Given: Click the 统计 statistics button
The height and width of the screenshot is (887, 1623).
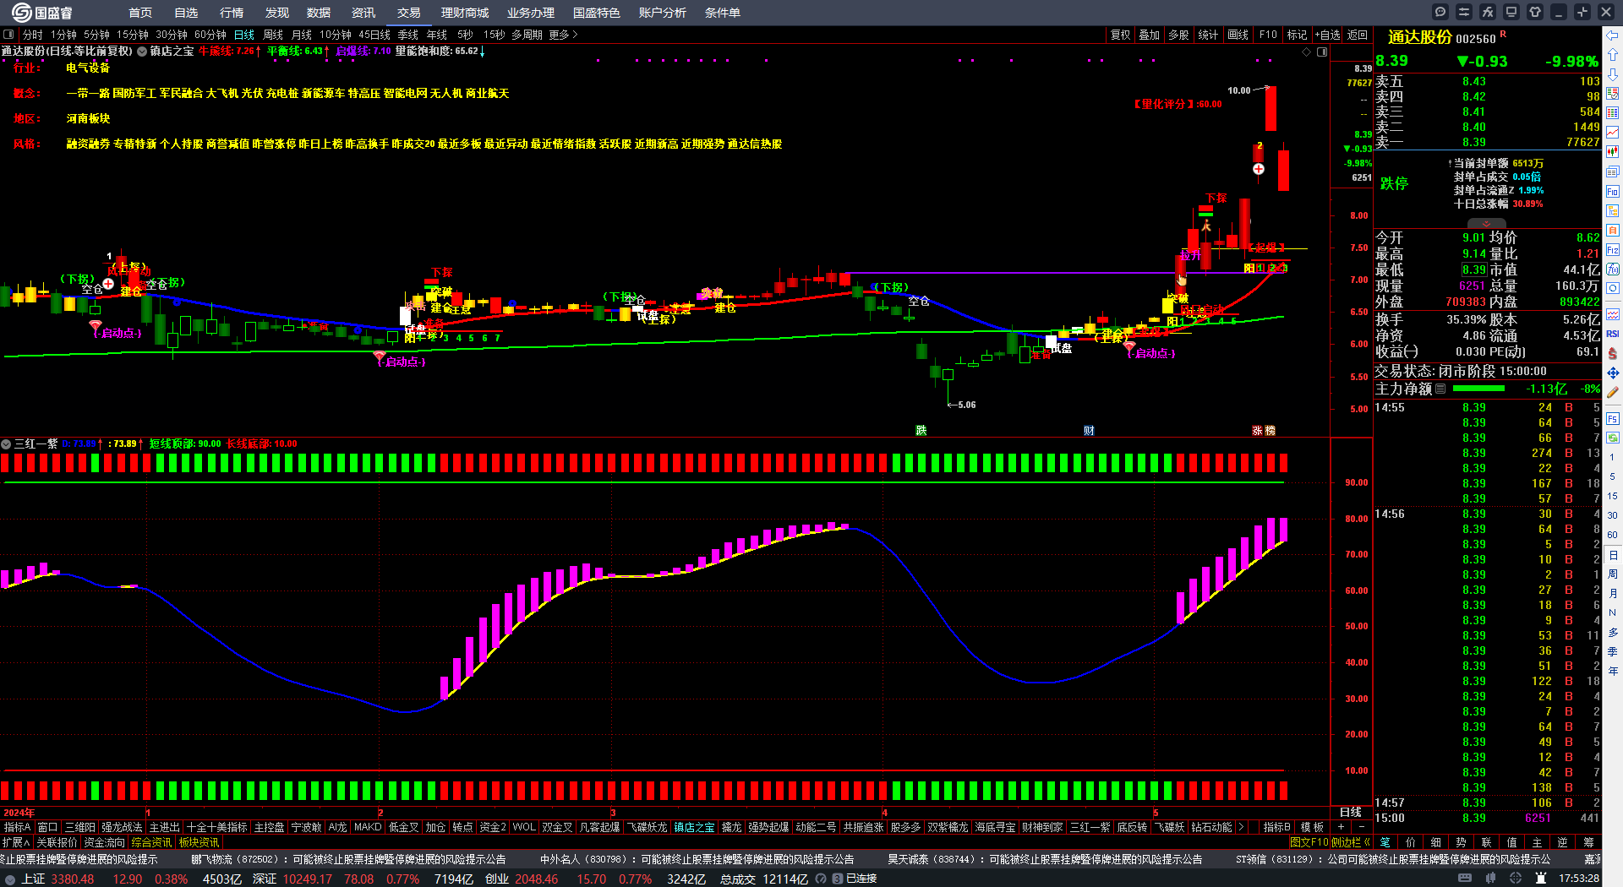Looking at the screenshot, I should pyautogui.click(x=1208, y=35).
